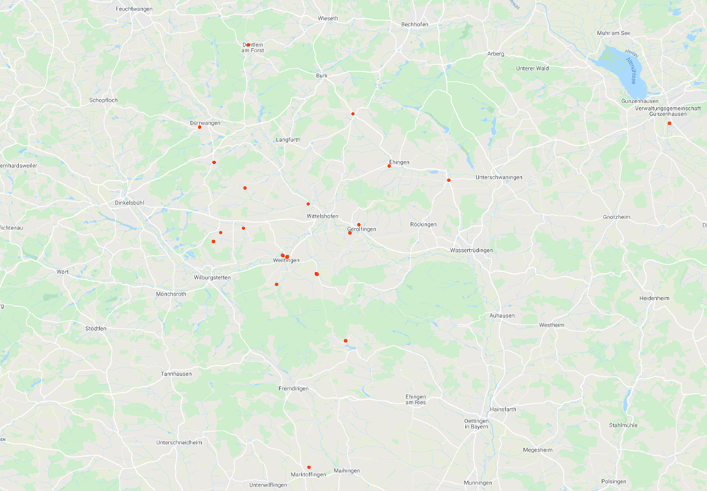Select the Unterschneidheim place label

pos(179,442)
